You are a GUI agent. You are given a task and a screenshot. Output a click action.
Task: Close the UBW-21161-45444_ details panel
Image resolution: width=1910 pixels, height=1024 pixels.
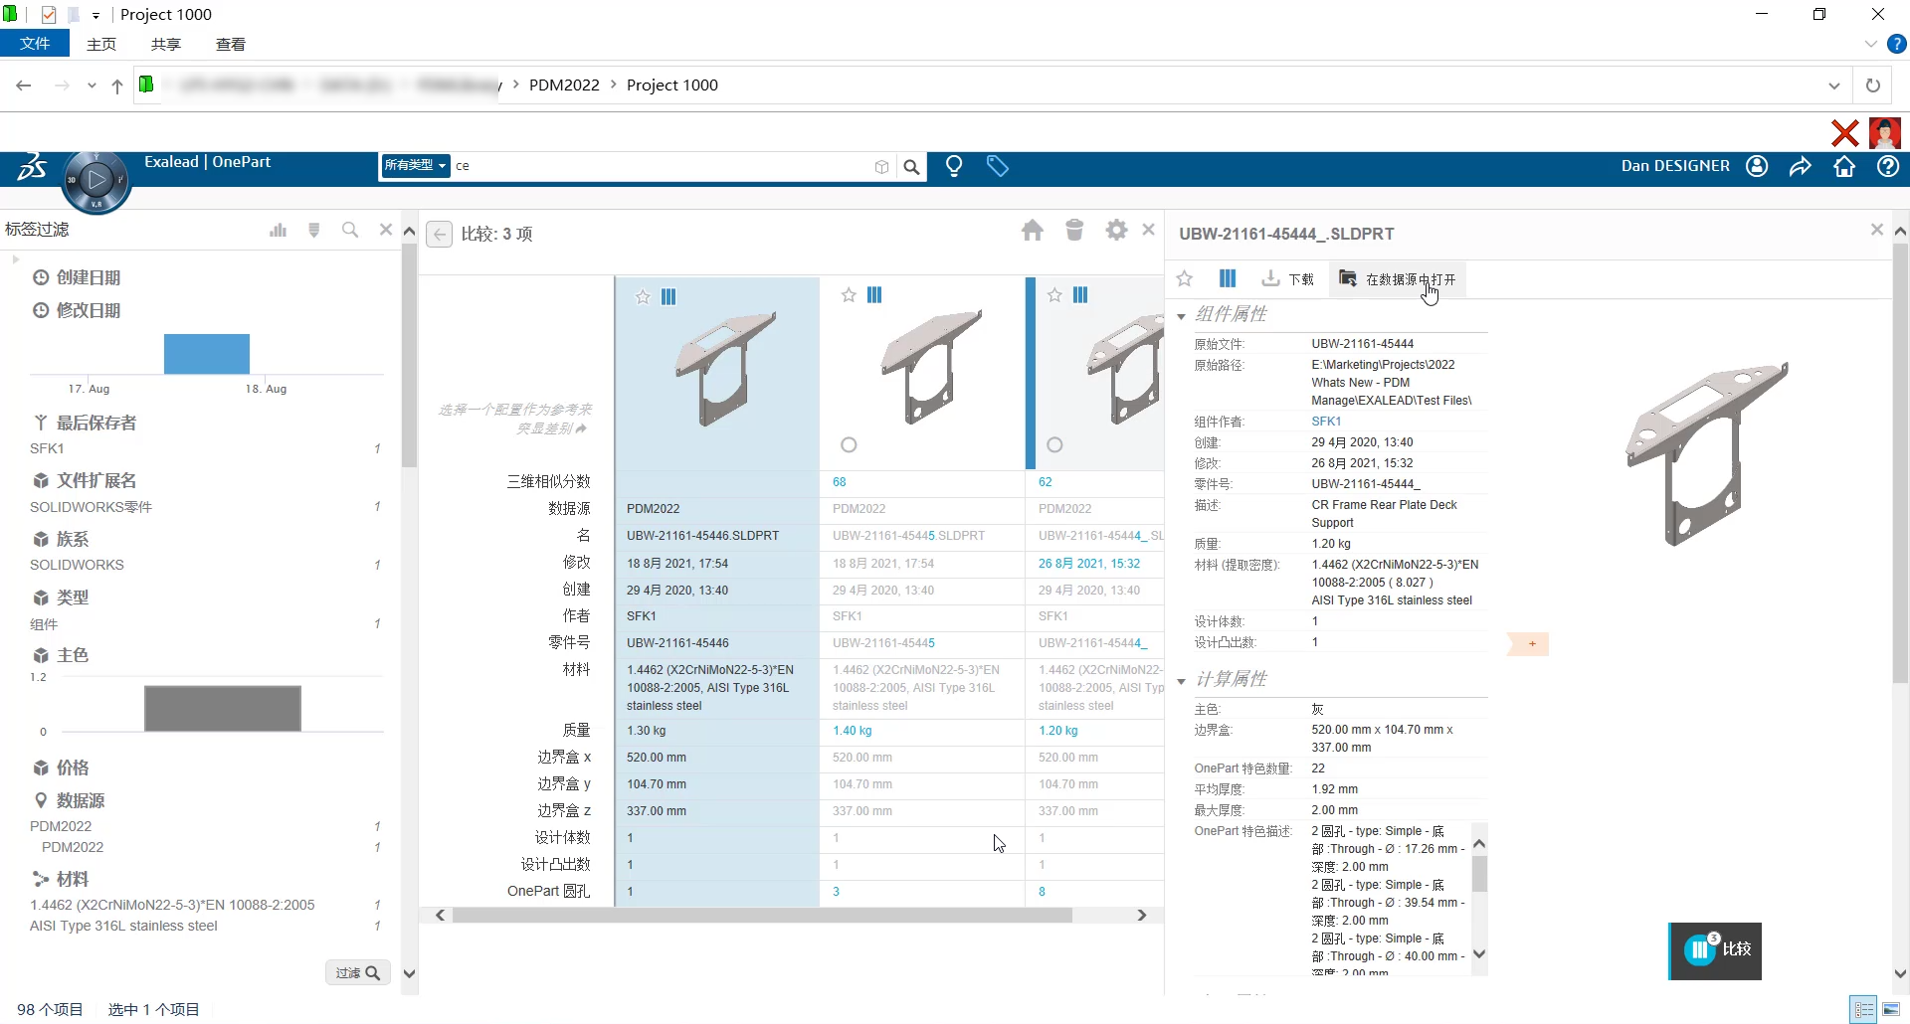1877,230
